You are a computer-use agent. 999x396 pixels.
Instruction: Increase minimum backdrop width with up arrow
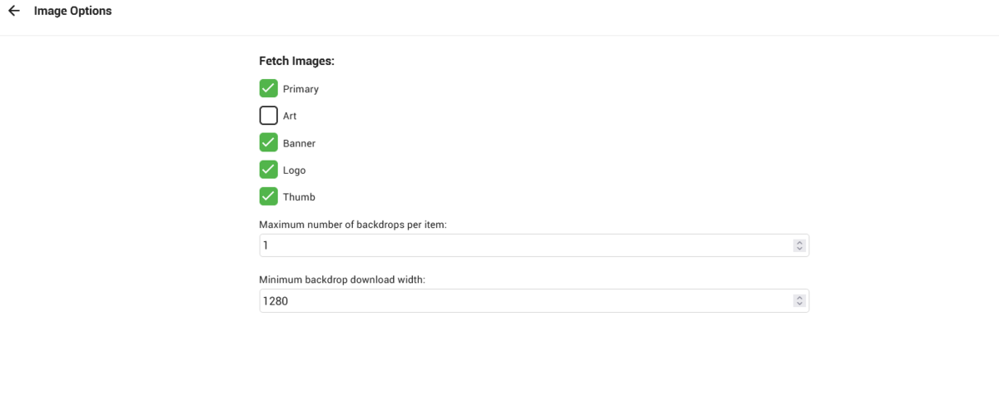(799, 298)
